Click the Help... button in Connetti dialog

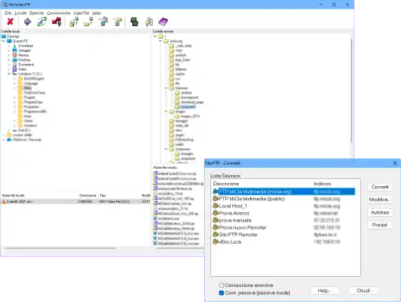tap(325, 291)
